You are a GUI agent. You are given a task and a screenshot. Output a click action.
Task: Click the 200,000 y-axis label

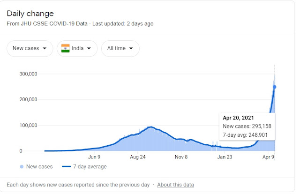tap(28, 99)
